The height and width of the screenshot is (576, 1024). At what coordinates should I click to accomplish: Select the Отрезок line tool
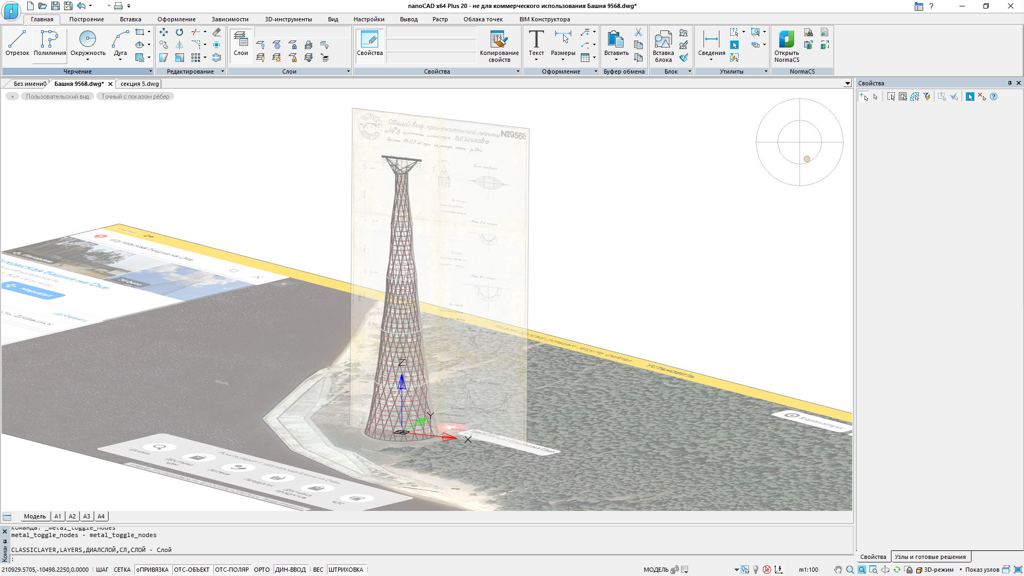point(17,43)
